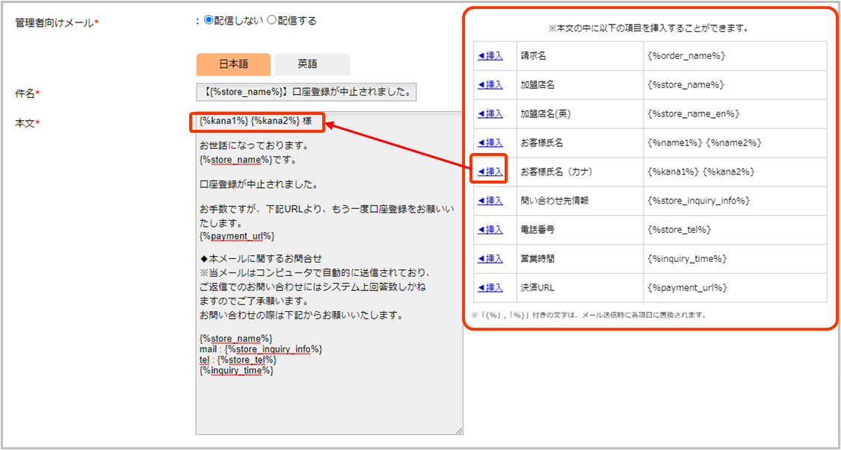Insert the お客様氏名 placeholder
Image resolution: width=841 pixels, height=450 pixels.
pyautogui.click(x=490, y=143)
